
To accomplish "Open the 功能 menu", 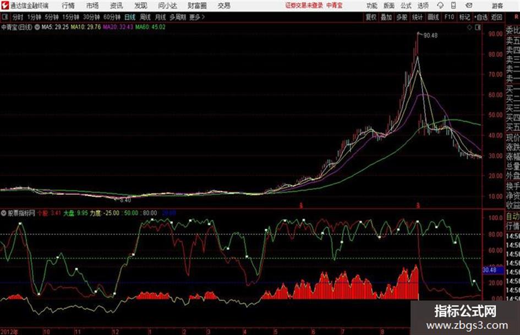I will 372,6.
